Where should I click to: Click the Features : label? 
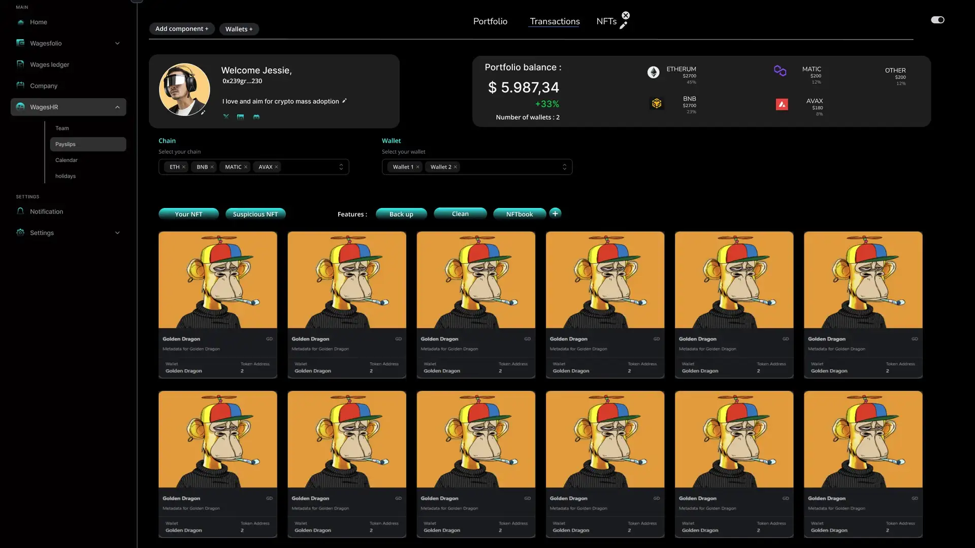(352, 214)
